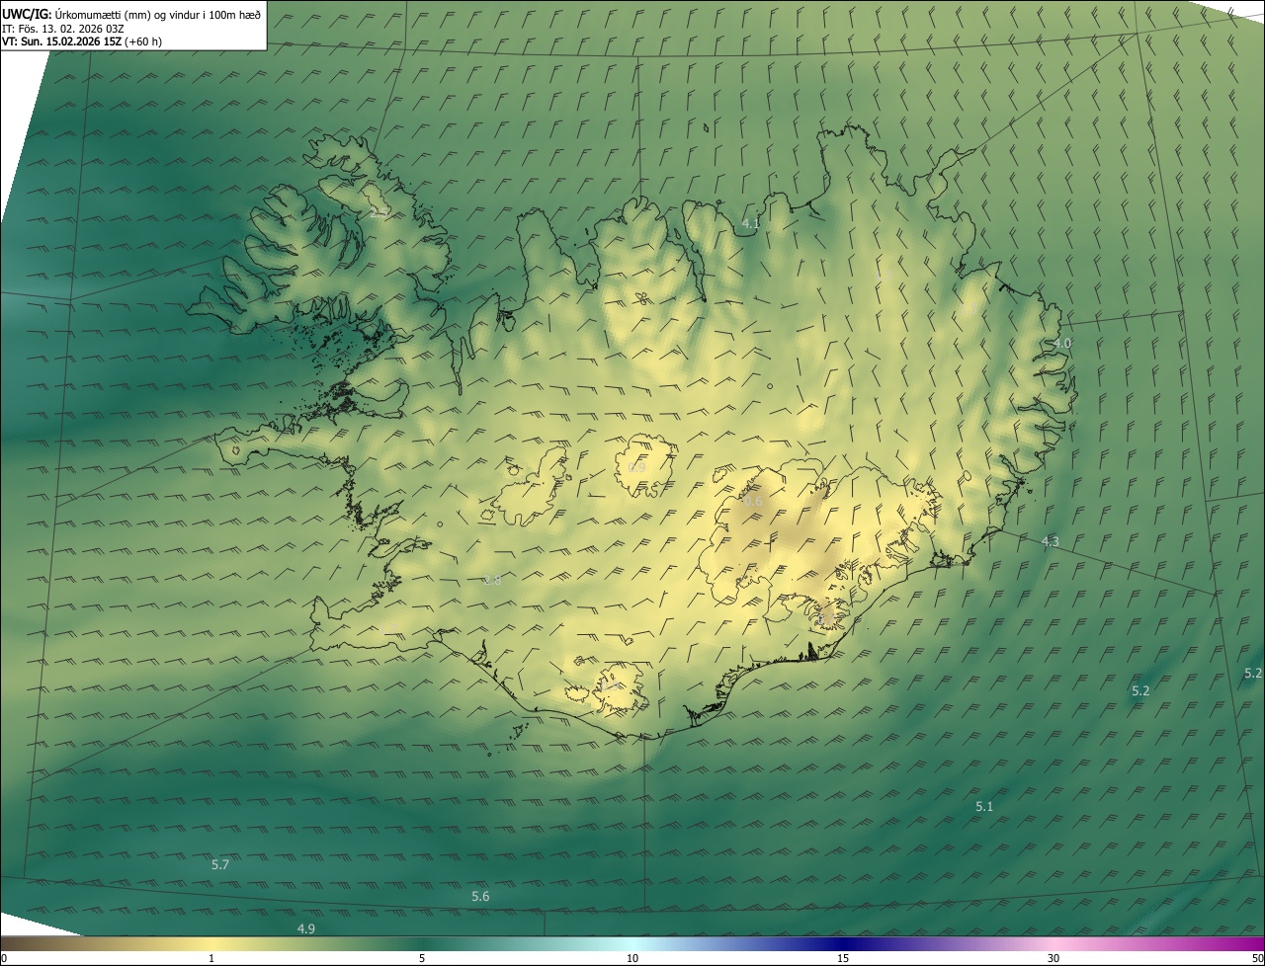Click the 2.5 value in the Westfjords
Viewport: 1265px width, 966px height.
point(379,212)
